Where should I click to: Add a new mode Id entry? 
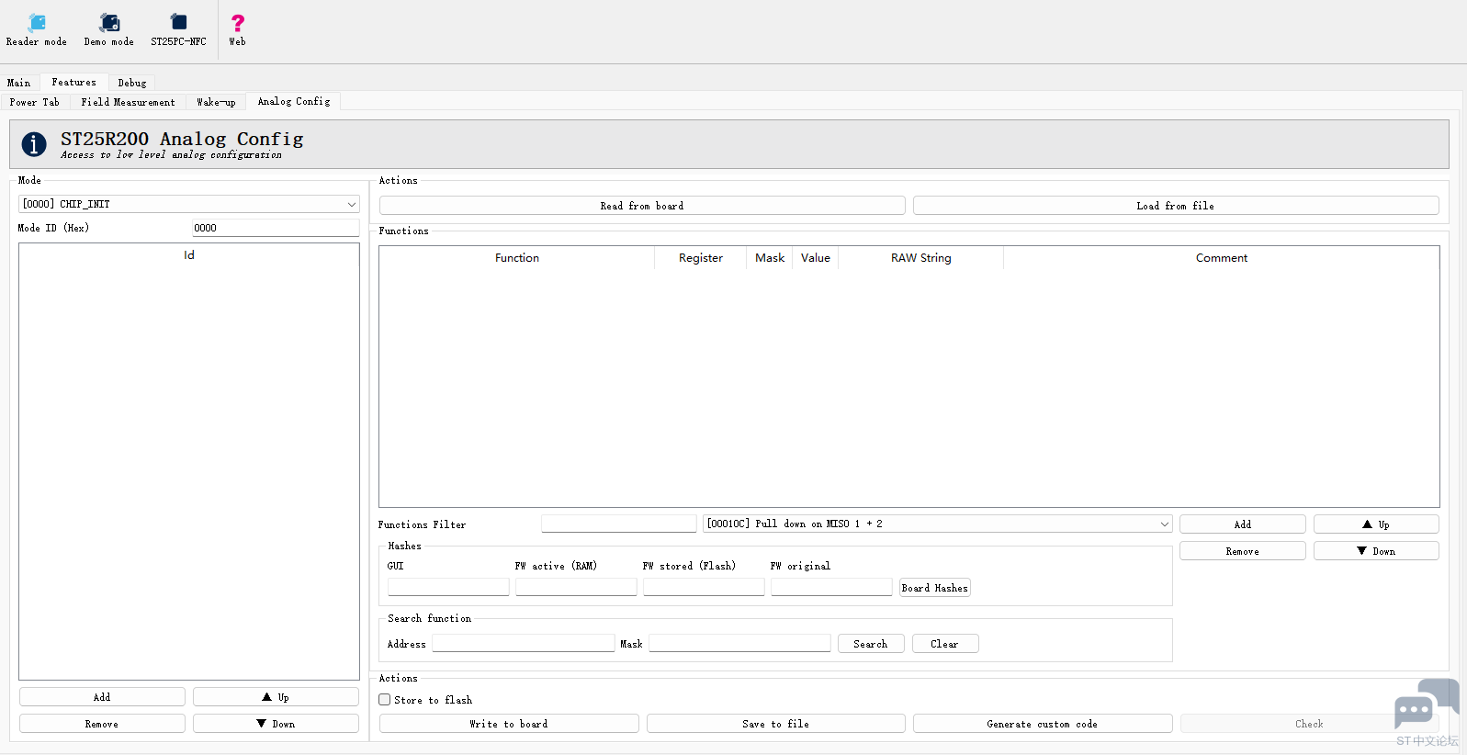102,697
